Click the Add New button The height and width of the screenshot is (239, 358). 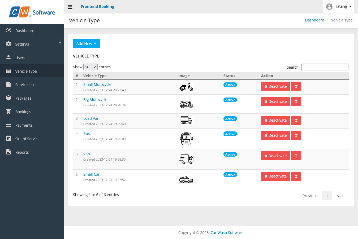(87, 43)
